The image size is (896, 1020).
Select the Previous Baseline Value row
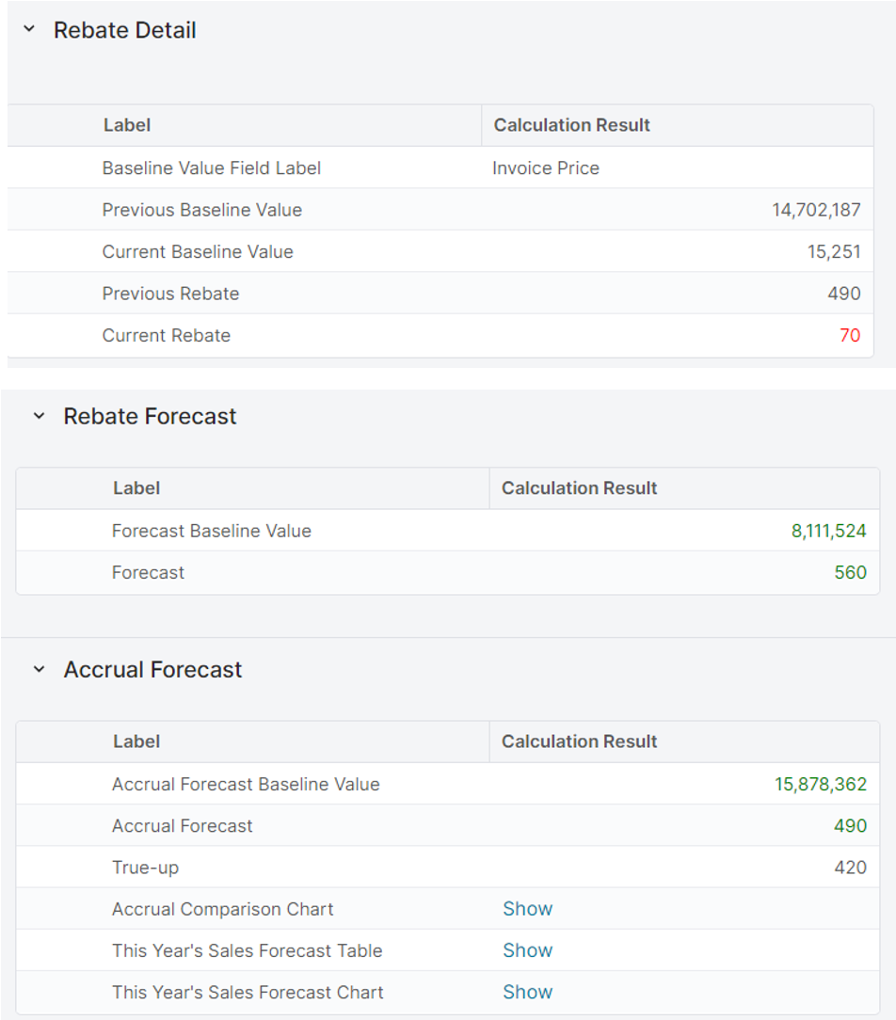coord(202,210)
